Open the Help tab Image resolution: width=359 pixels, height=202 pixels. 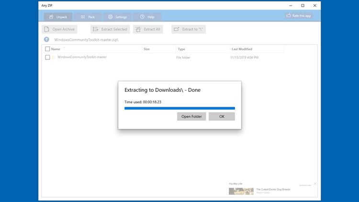tap(147, 17)
